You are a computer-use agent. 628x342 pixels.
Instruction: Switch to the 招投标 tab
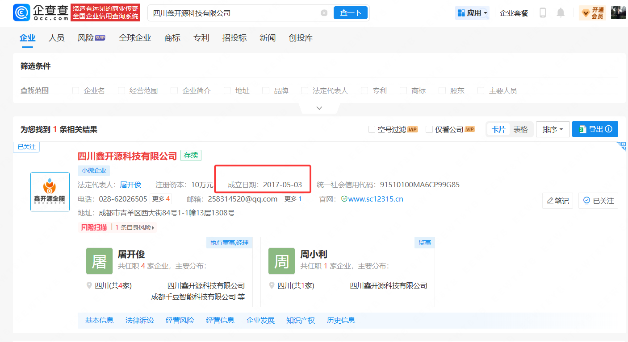(x=234, y=38)
